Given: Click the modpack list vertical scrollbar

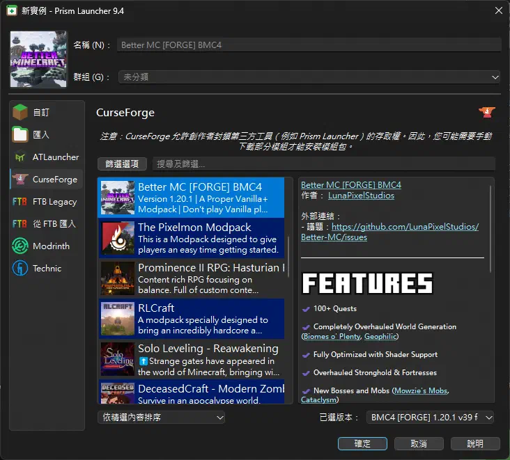Looking at the screenshot, I should point(288,257).
